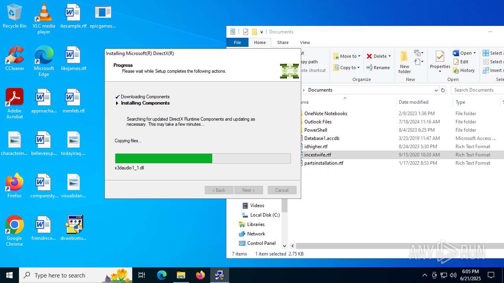The height and width of the screenshot is (283, 504).
Task: Select Videos in navigation pane
Action: 257,206
